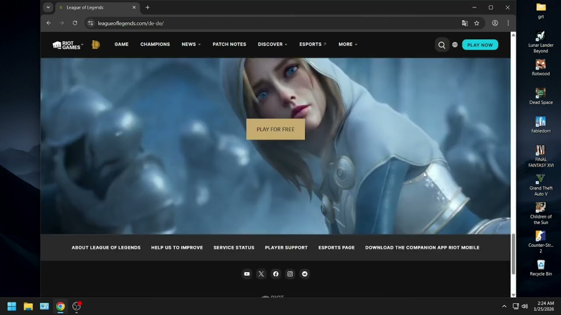Open Download Companion App Riot Mobile link
The width and height of the screenshot is (561, 315).
point(422,248)
